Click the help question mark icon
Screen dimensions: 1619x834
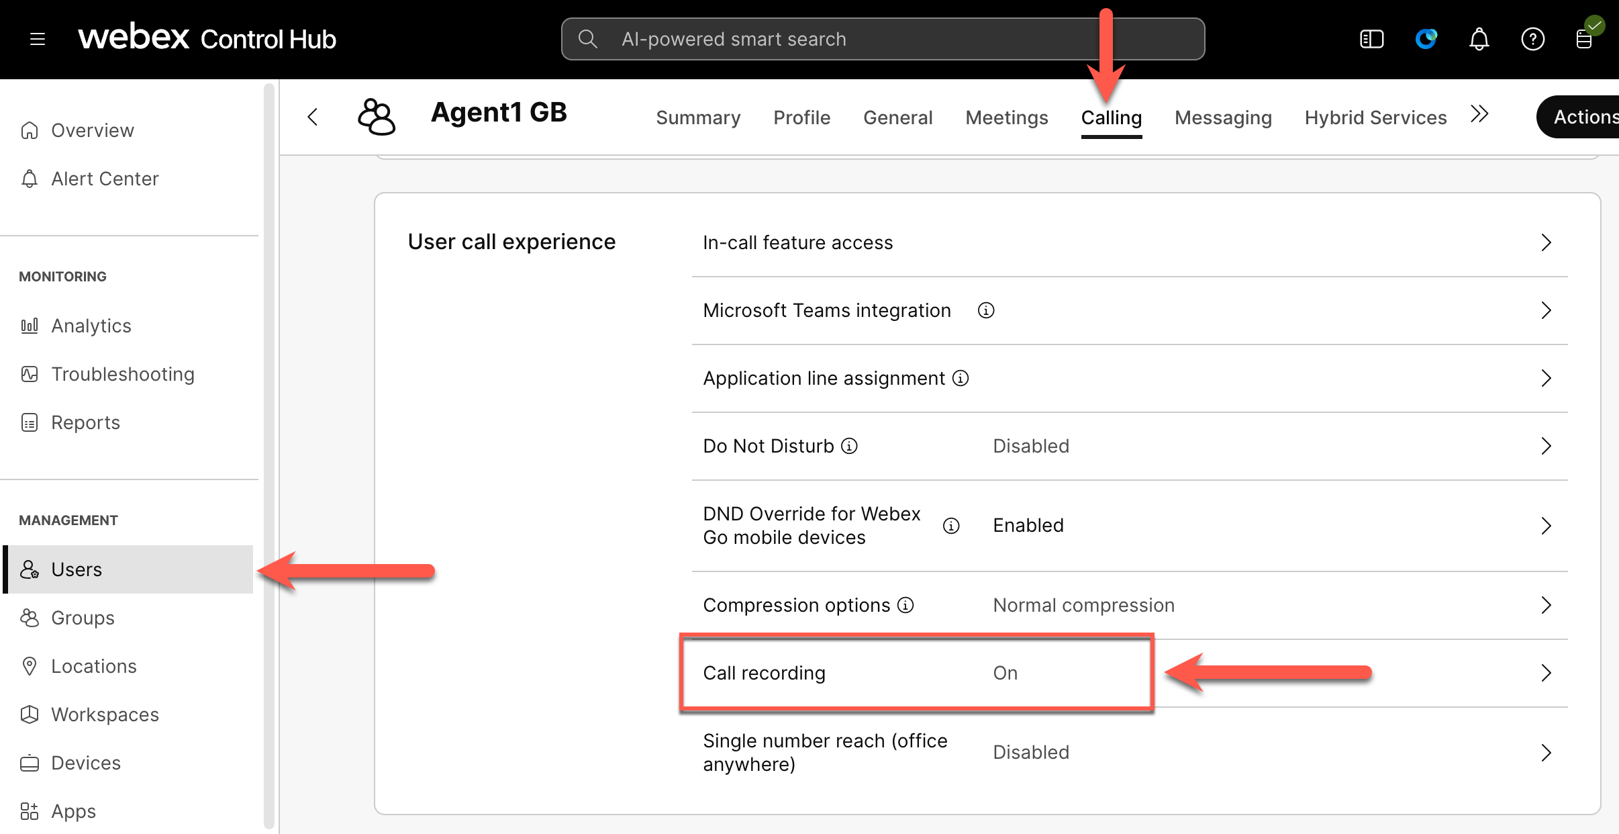pos(1533,39)
